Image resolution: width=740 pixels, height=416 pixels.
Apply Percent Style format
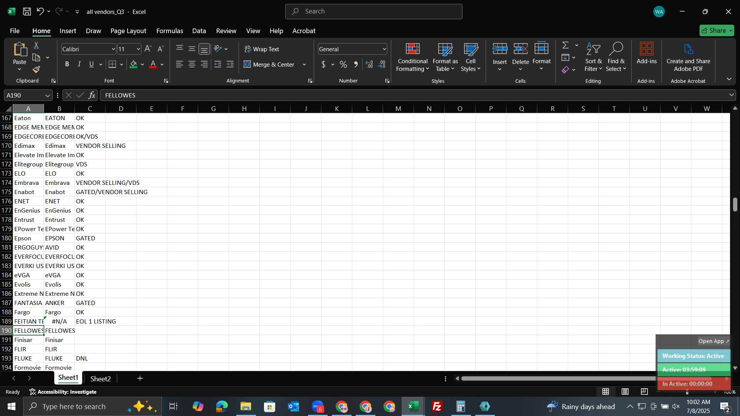(343, 64)
